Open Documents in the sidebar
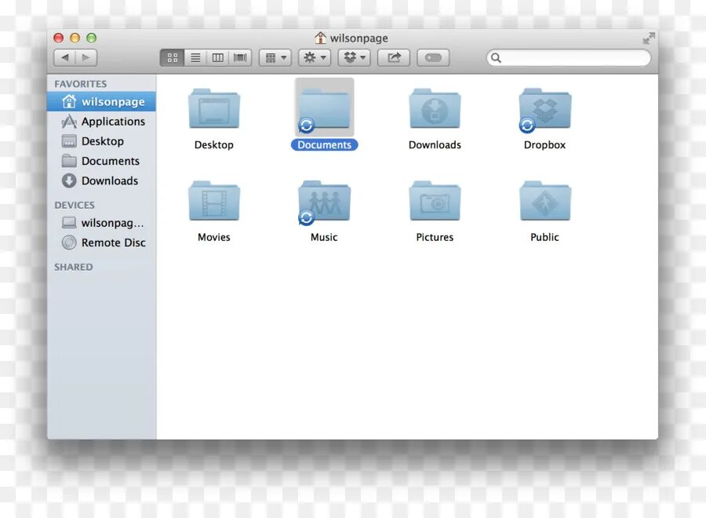 point(102,161)
